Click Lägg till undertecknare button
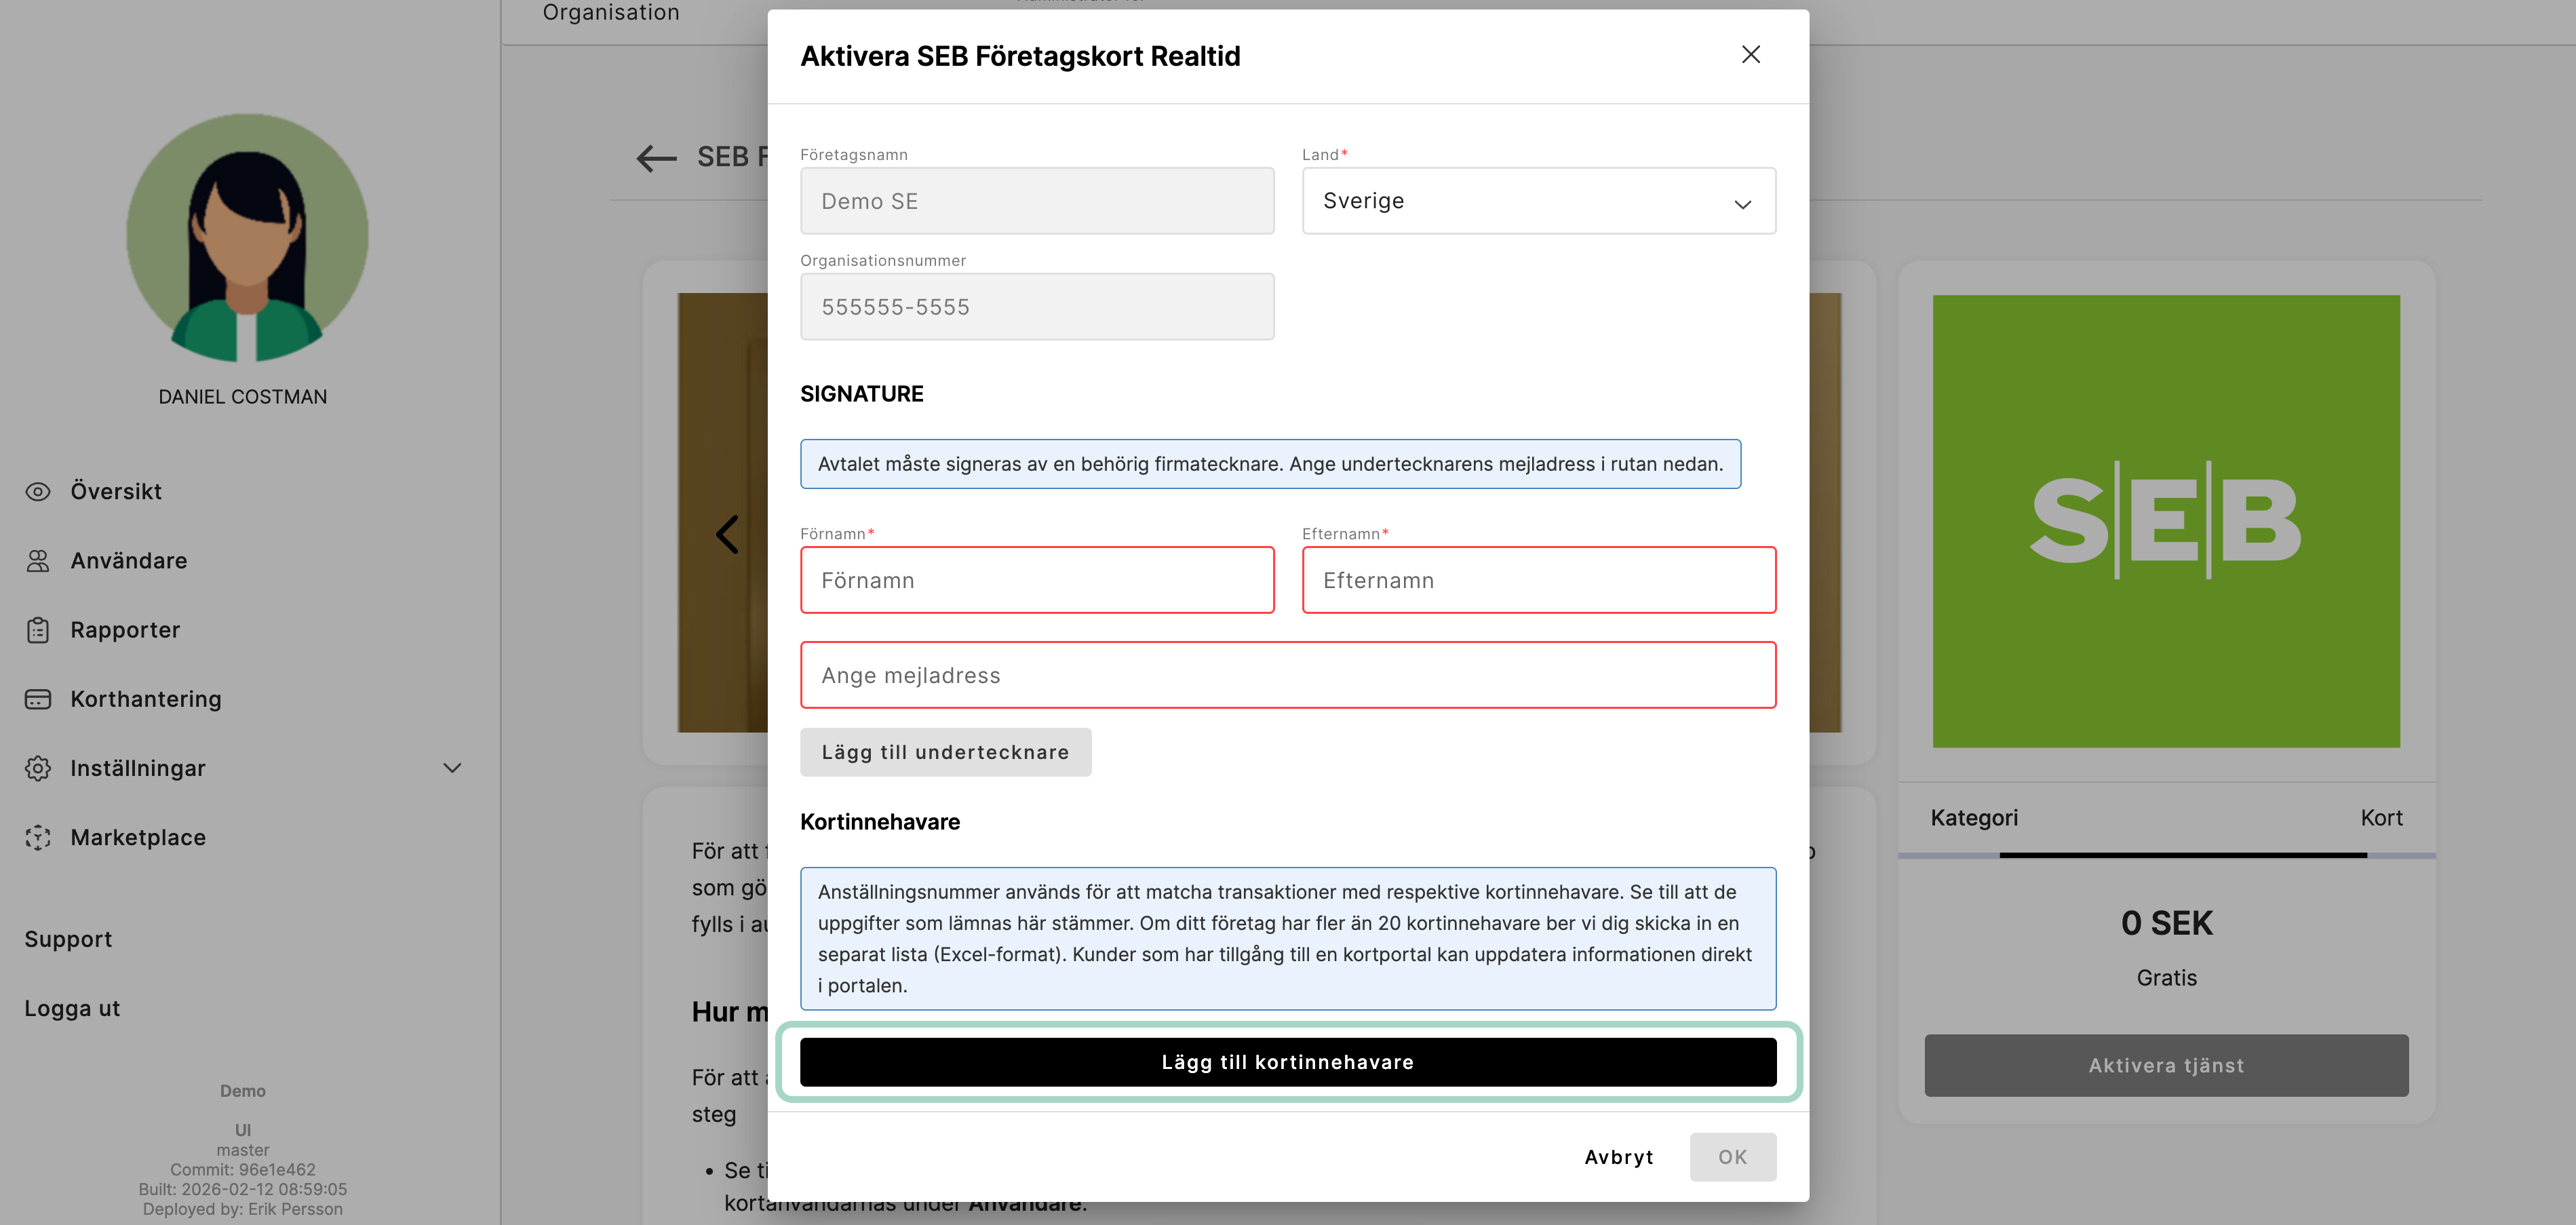 tap(945, 752)
